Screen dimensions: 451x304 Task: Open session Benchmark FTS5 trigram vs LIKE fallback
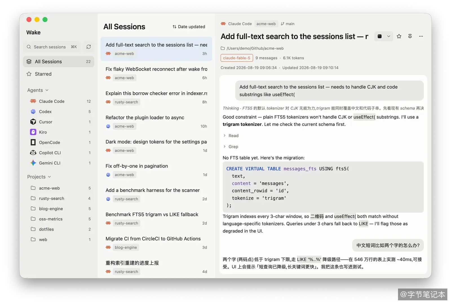(156, 218)
